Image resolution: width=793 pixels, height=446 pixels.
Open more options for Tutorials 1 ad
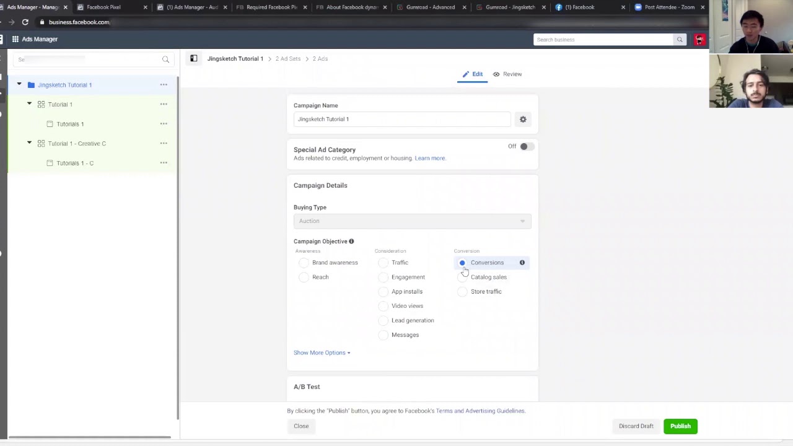[x=164, y=124]
